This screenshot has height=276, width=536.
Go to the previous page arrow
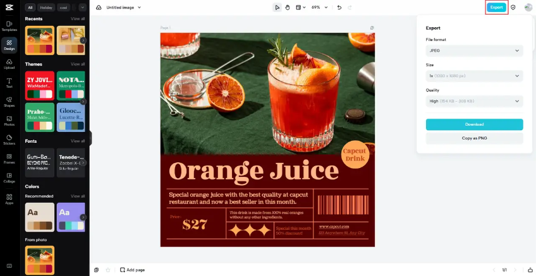tap(493, 270)
